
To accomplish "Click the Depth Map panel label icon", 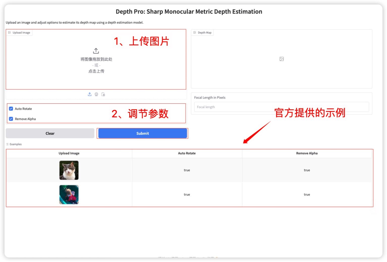I will click(x=195, y=32).
